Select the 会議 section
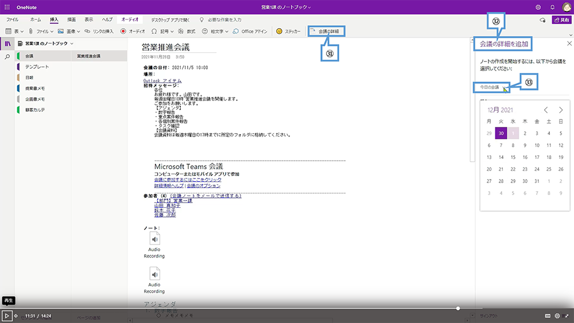The image size is (574, 323). point(43,56)
